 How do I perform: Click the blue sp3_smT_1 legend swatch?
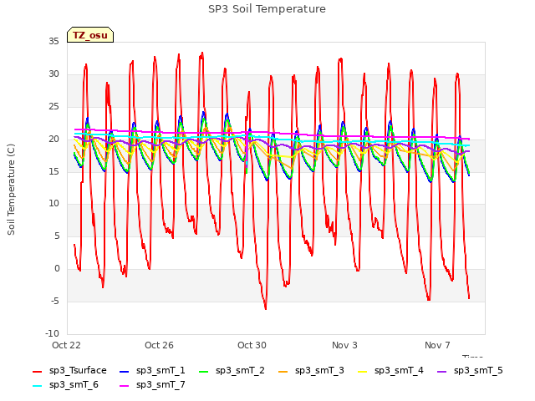tap(125, 371)
